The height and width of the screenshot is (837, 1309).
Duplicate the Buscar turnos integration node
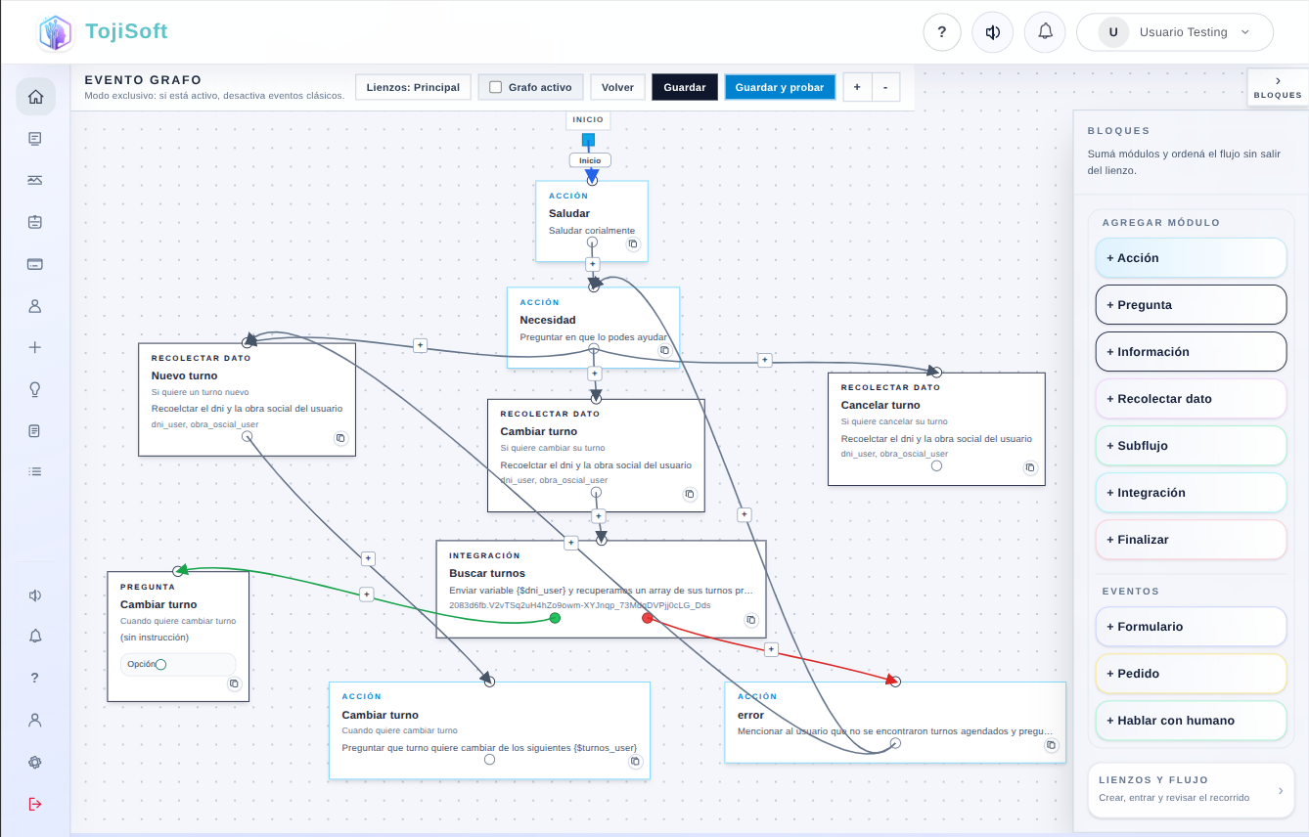[x=751, y=620]
